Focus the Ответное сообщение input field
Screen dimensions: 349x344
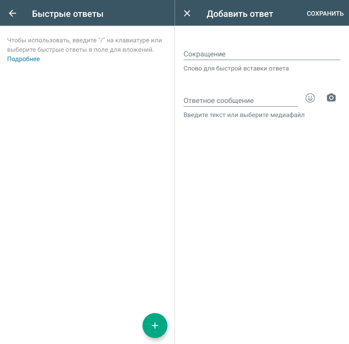tap(241, 101)
